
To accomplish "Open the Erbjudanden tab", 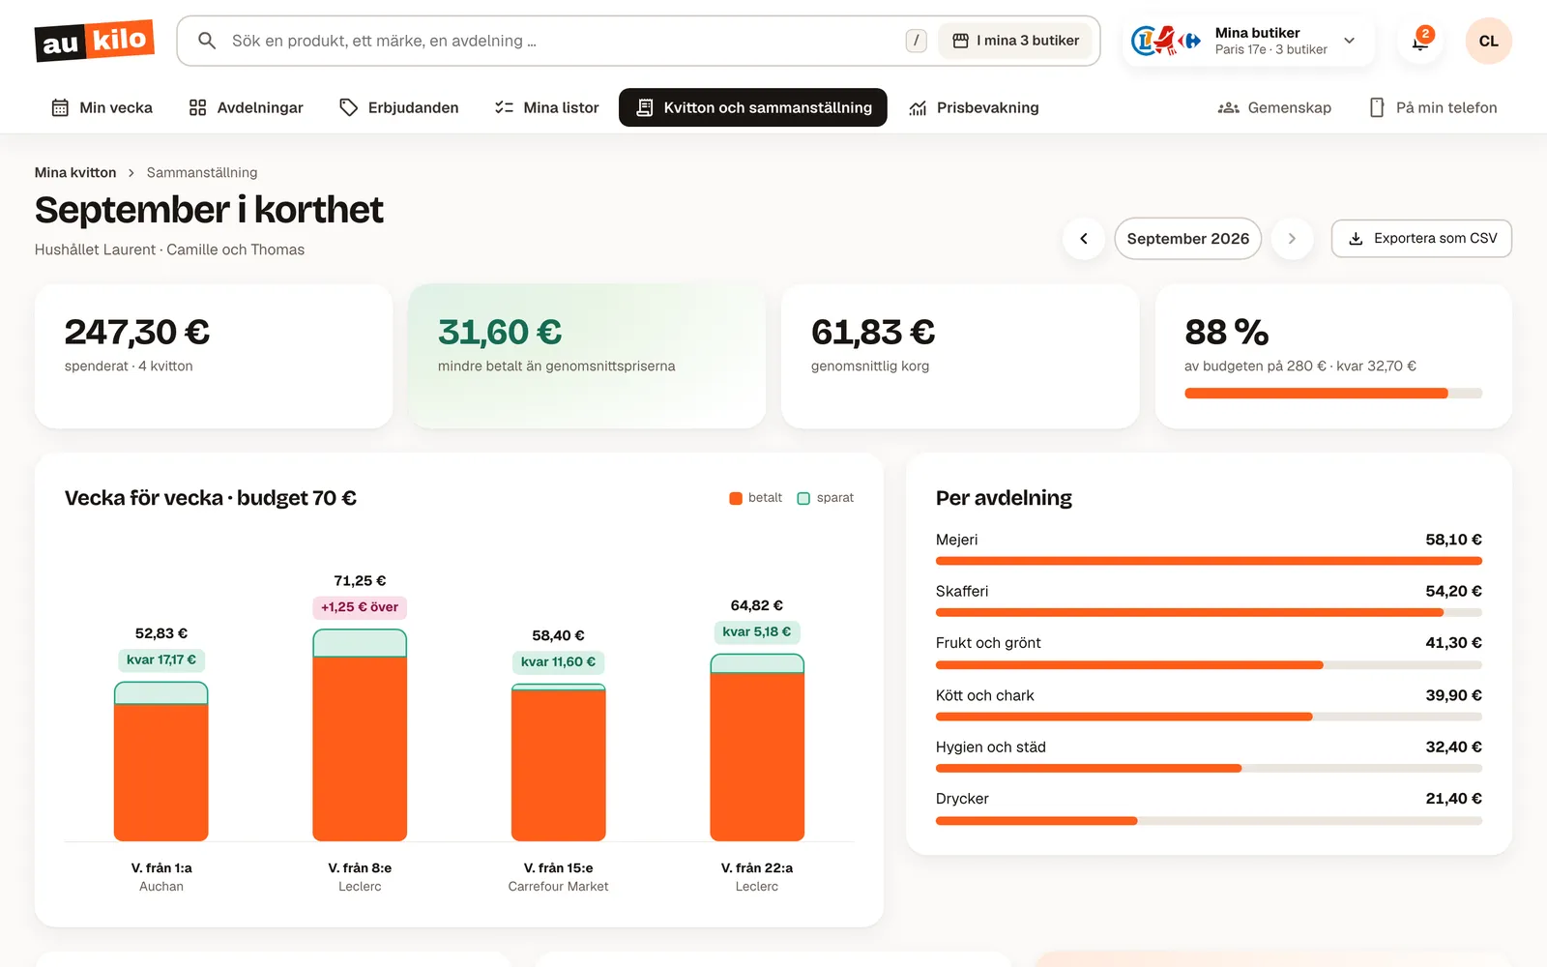I will (x=398, y=107).
